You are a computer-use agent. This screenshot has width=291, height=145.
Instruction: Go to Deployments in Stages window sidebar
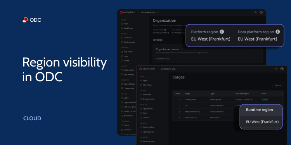[x=147, y=99]
